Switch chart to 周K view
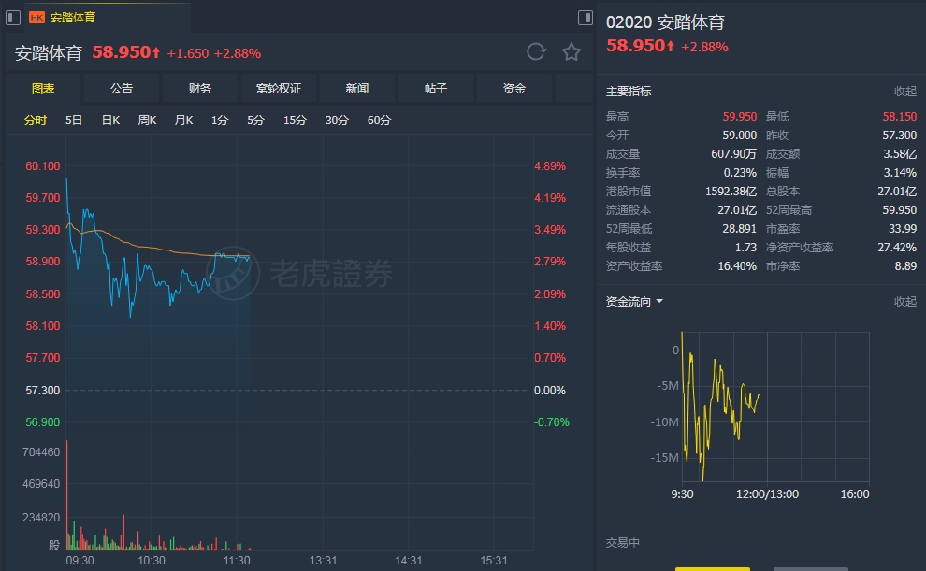The height and width of the screenshot is (571, 926). pos(147,121)
